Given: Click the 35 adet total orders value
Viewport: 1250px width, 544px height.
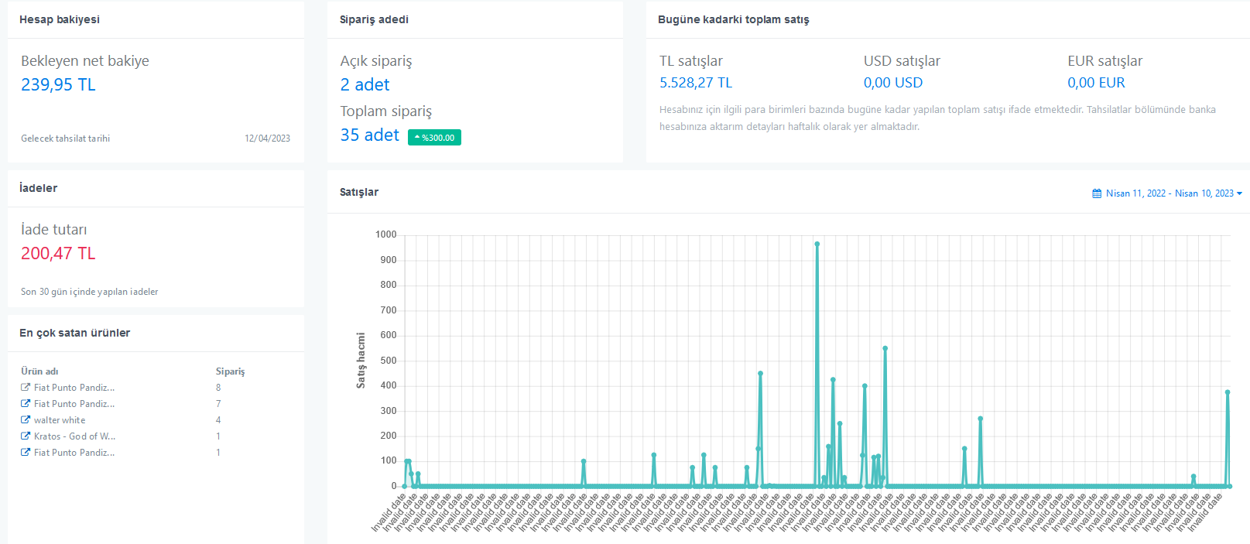Looking at the screenshot, I should 370,135.
